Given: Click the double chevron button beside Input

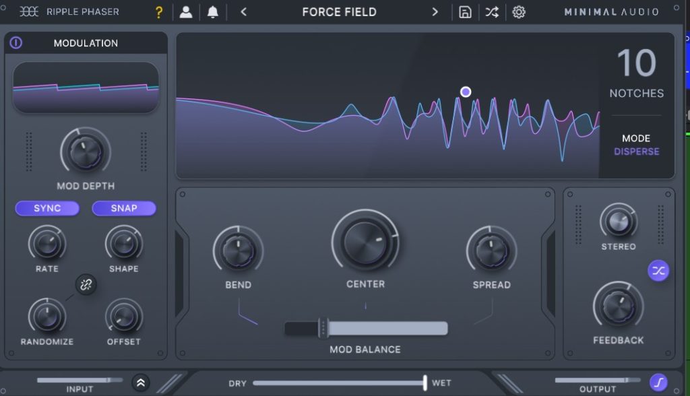Looking at the screenshot, I should (141, 383).
